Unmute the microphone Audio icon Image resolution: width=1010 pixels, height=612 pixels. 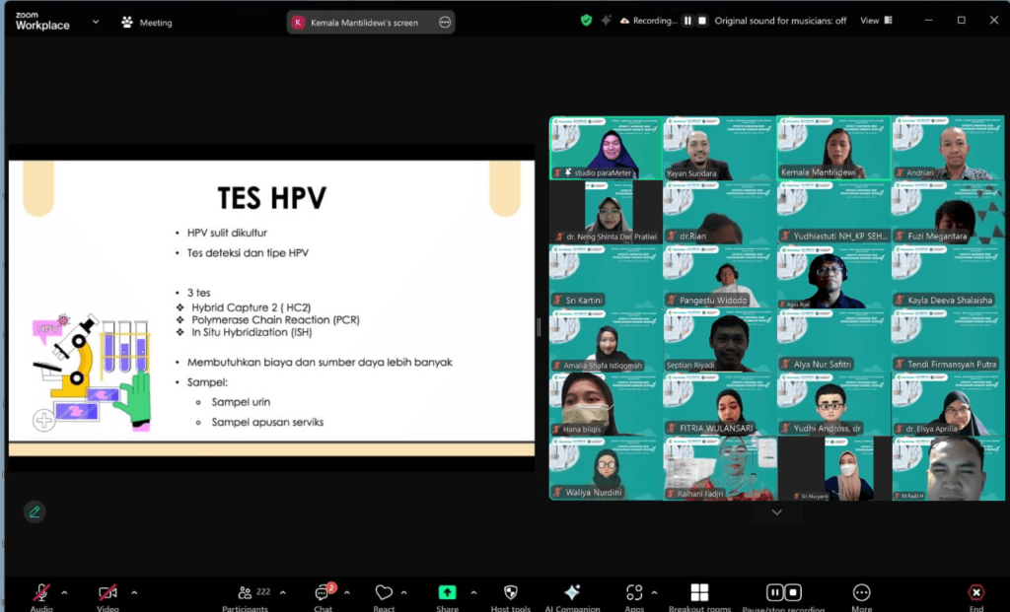41,592
